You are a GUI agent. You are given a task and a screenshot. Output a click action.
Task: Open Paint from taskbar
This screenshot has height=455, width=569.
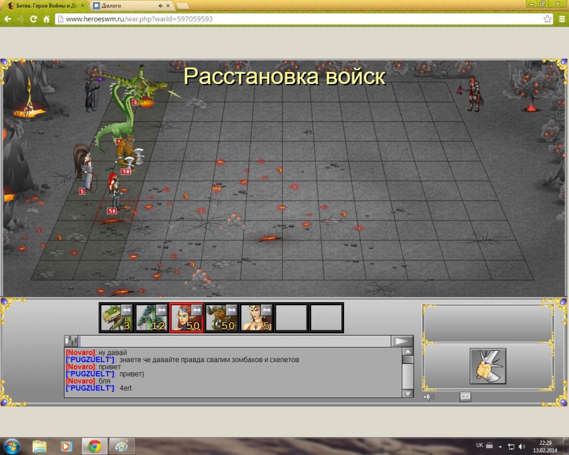tap(122, 446)
